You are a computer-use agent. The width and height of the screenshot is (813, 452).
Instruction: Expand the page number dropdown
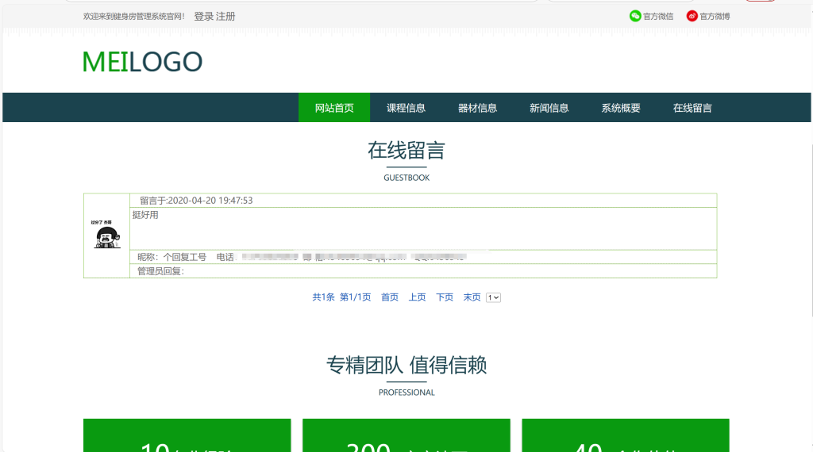pos(493,297)
